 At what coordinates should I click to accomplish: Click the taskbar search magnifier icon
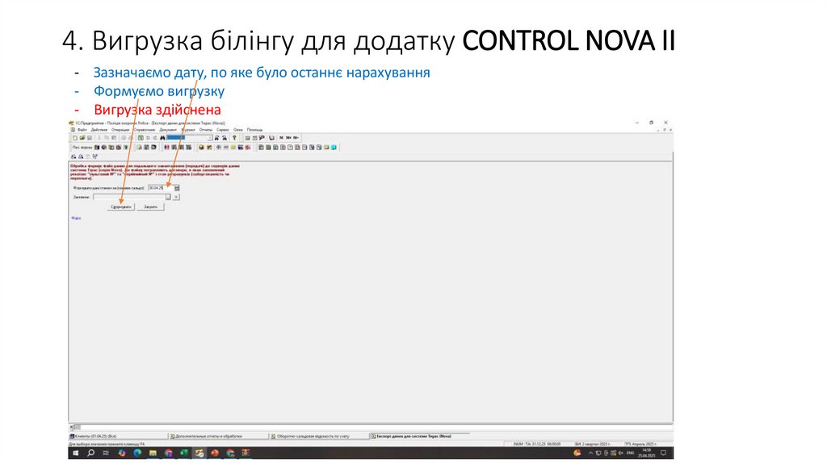coord(90,453)
